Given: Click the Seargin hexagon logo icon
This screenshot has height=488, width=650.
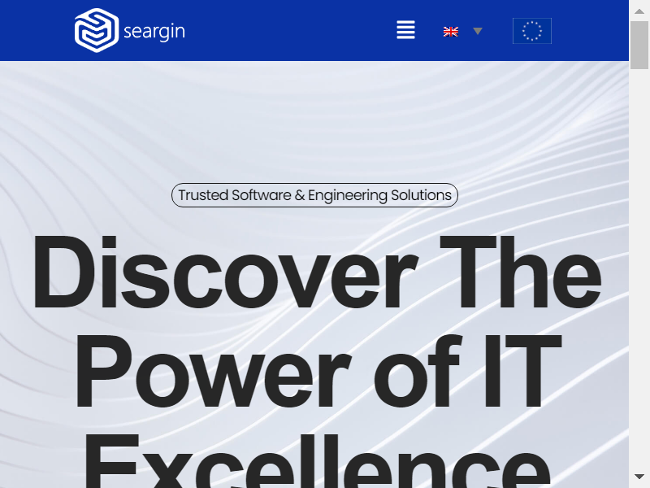Looking at the screenshot, I should 97,31.
